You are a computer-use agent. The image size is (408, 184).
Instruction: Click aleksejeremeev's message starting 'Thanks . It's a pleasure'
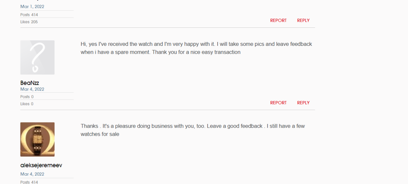pos(193,126)
